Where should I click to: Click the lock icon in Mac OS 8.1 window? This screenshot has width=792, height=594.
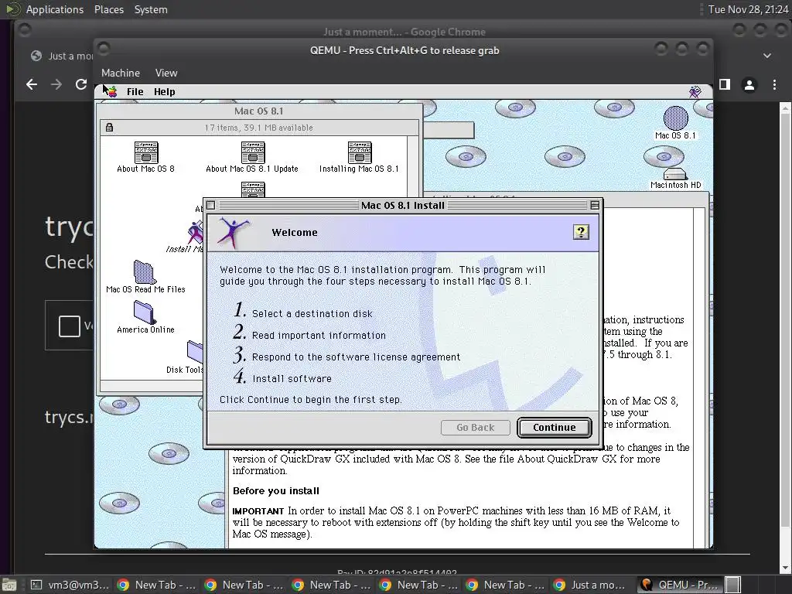[109, 128]
